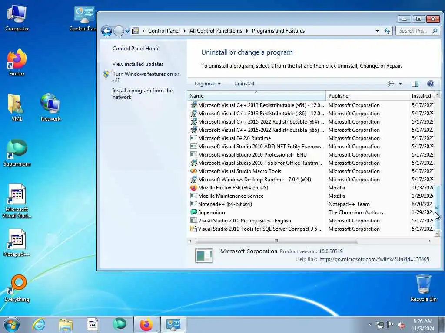The height and width of the screenshot is (333, 445).
Task: Select the VM1 folder desktop icon
Action: [x=17, y=107]
